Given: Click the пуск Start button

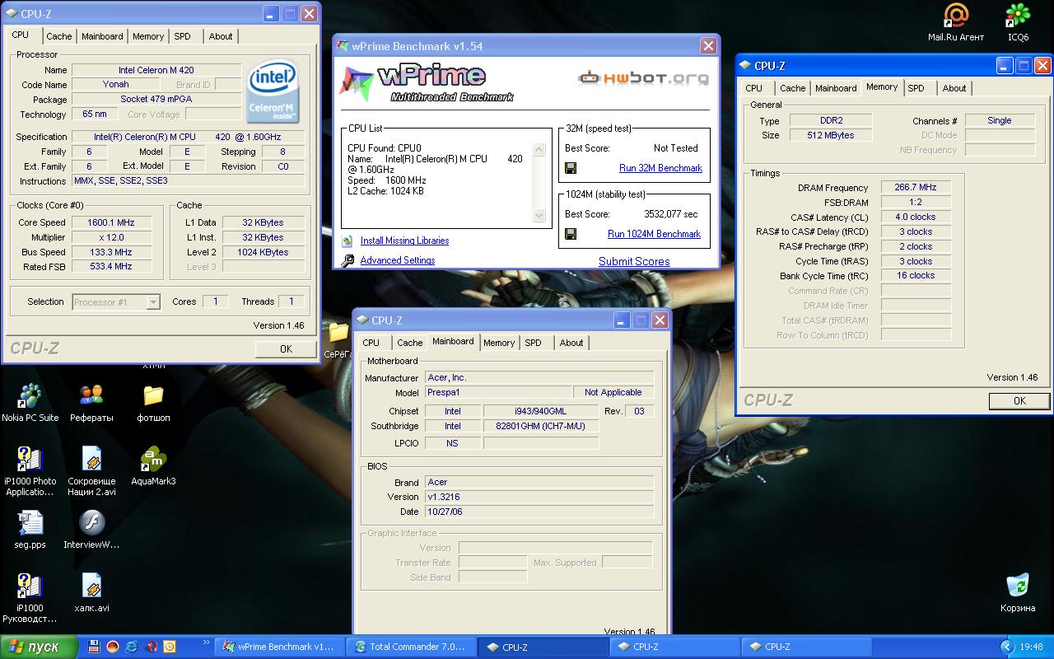Looking at the screenshot, I should [39, 647].
